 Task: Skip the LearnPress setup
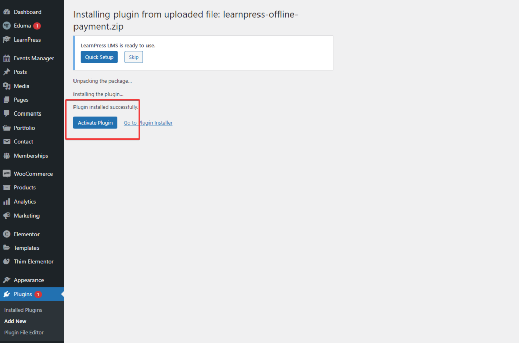[133, 57]
